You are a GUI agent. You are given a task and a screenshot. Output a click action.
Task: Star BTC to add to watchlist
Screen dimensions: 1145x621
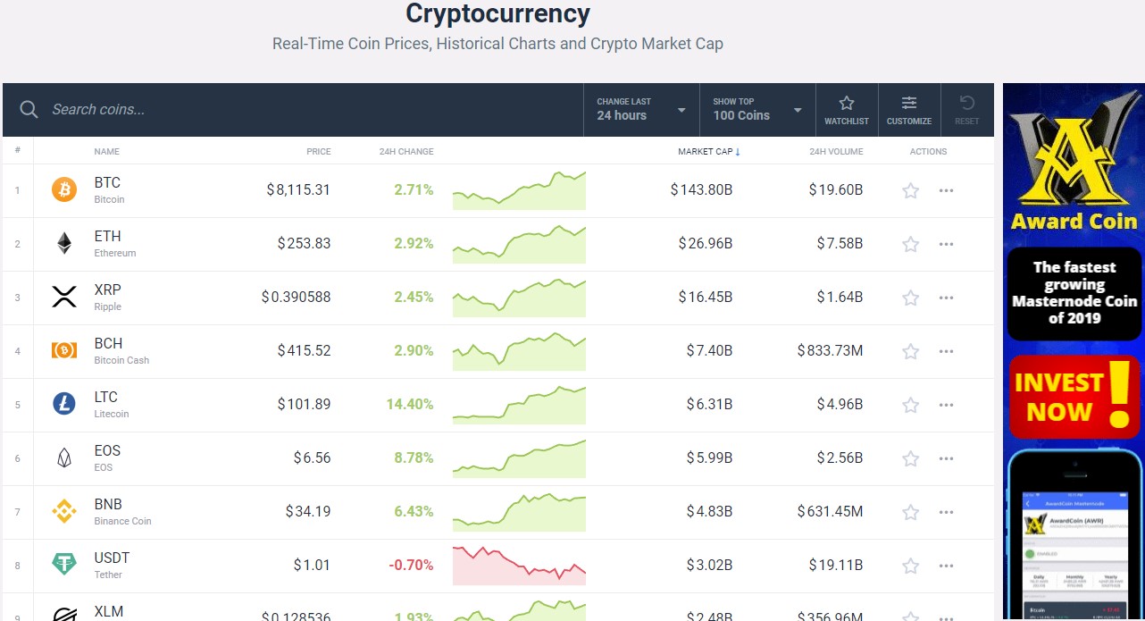[x=910, y=190]
